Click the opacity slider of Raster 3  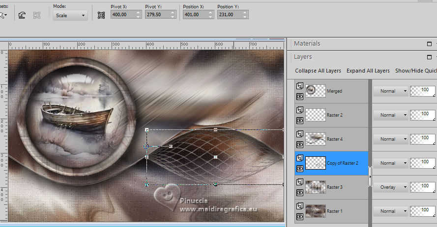point(423,187)
